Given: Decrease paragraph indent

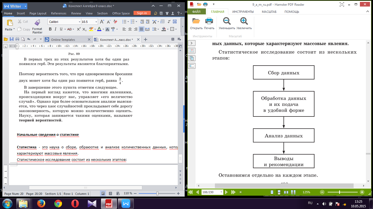Looking at the screenshot, I should tap(142, 21).
